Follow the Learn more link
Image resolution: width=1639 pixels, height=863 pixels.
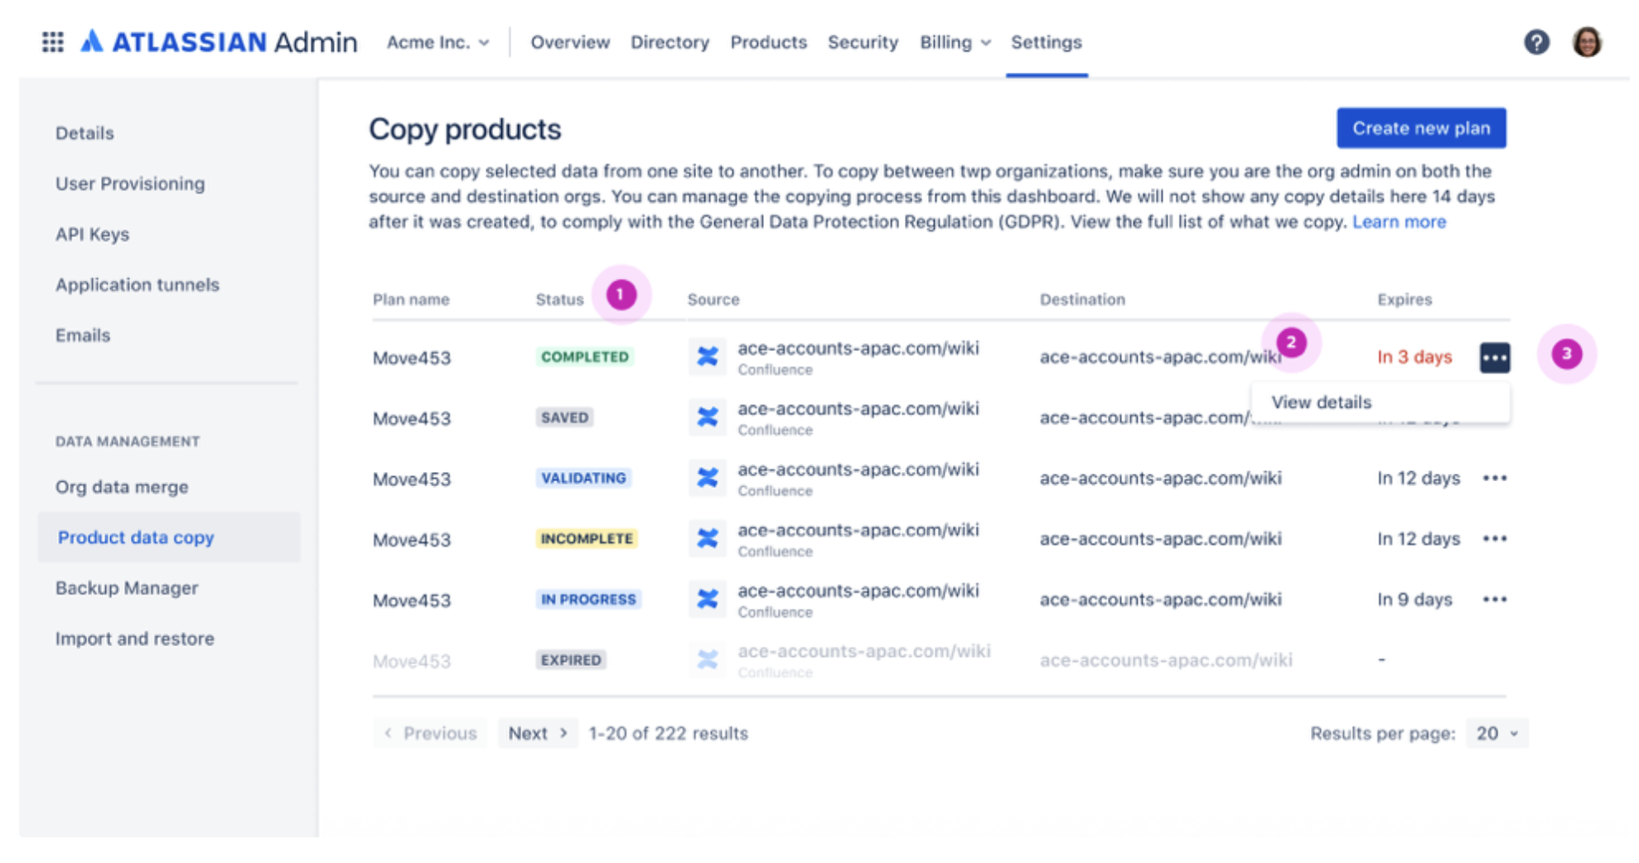pos(1399,222)
